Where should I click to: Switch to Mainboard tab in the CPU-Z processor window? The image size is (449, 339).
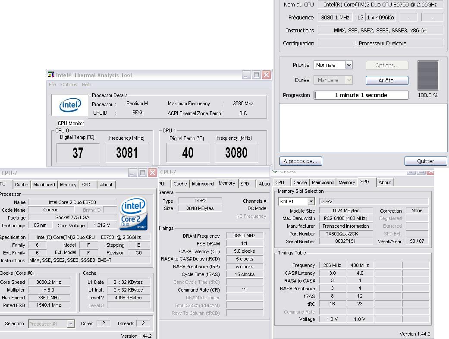pyautogui.click(x=44, y=185)
